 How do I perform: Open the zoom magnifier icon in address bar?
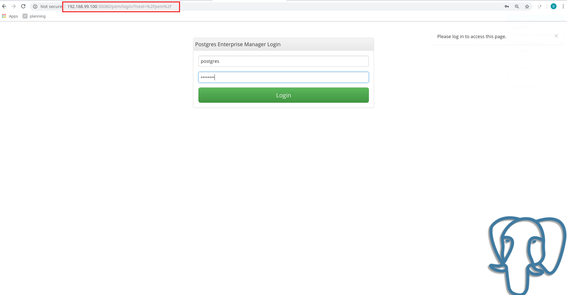coord(517,7)
